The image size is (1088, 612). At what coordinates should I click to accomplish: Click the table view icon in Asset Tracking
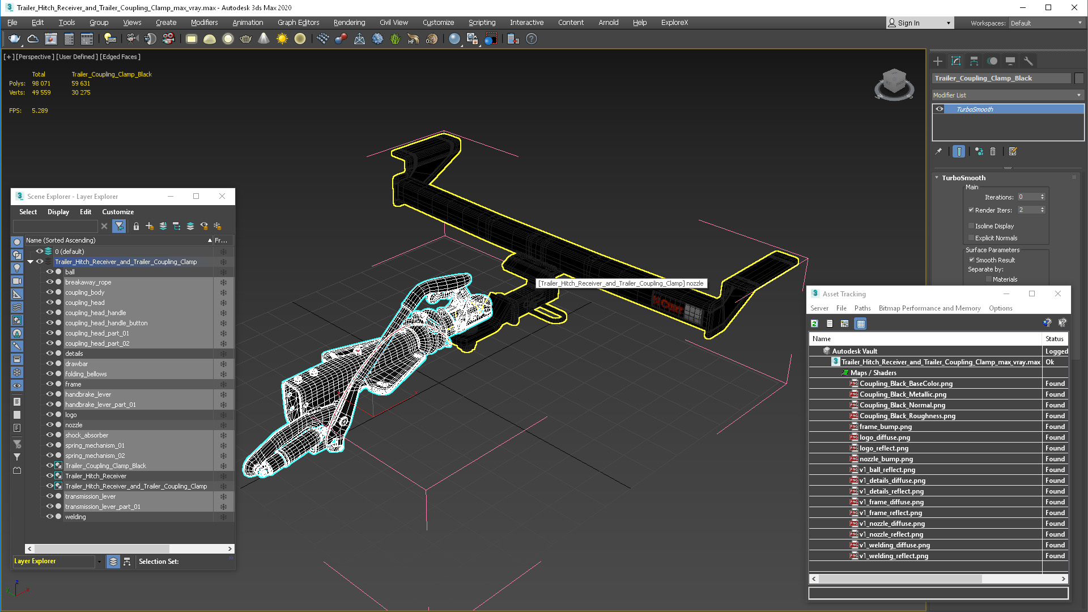click(861, 324)
